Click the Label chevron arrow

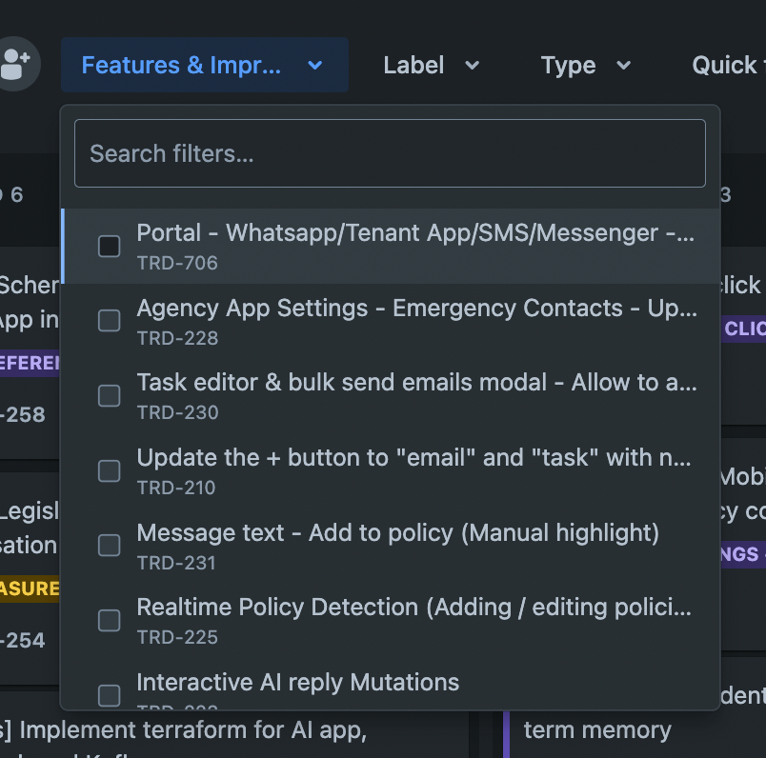point(472,65)
